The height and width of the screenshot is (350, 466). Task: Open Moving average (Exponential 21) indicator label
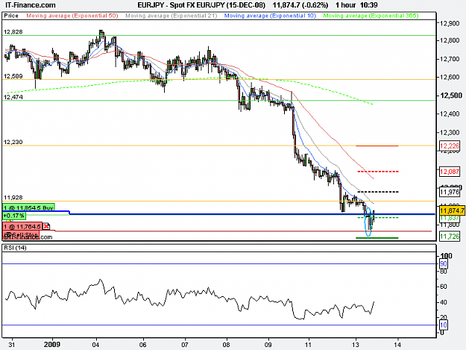click(171, 16)
